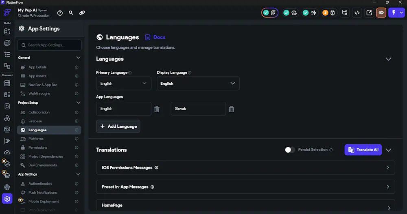Open the media assets image icon in left rail
The height and width of the screenshot is (214, 407).
tap(7, 129)
